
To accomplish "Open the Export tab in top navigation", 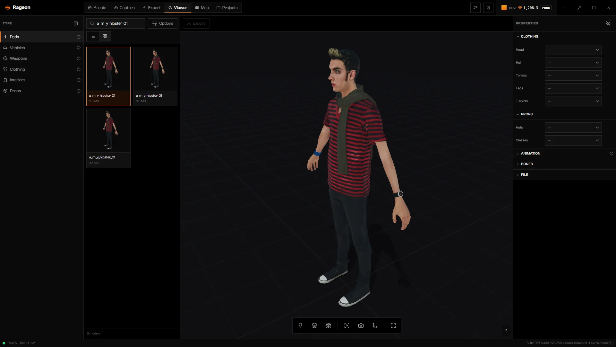I will click(151, 8).
